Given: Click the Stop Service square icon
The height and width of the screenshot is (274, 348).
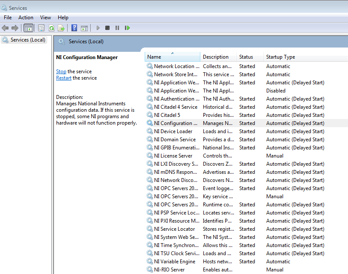Looking at the screenshot, I should pos(107,28).
